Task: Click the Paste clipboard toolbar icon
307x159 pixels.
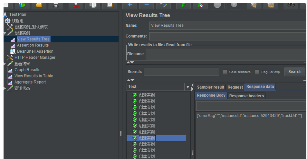Action: pos(110,5)
